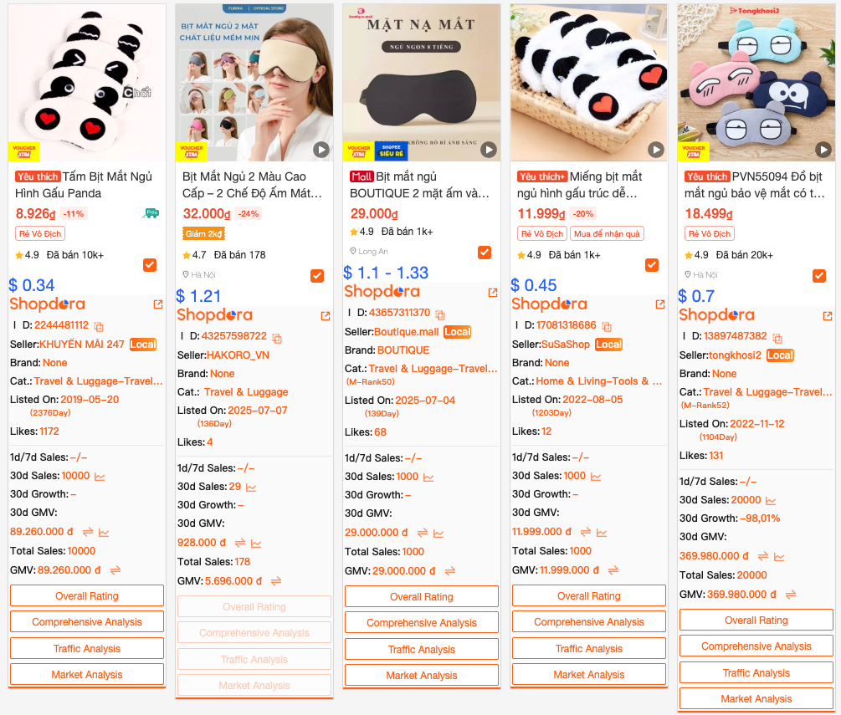Screen dimensions: 841x715
Task: Toggle checkbox on PVN55094 sleep mask card
Action: (819, 275)
